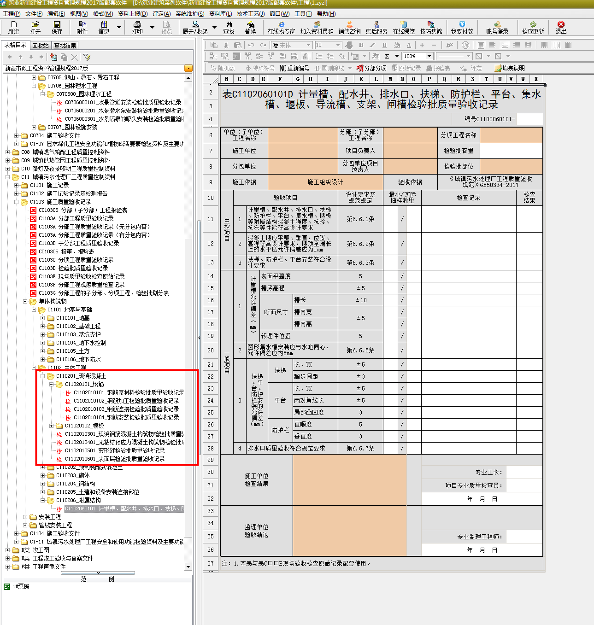Toggle center-align text button
The width and height of the screenshot is (594, 625).
pos(505,45)
